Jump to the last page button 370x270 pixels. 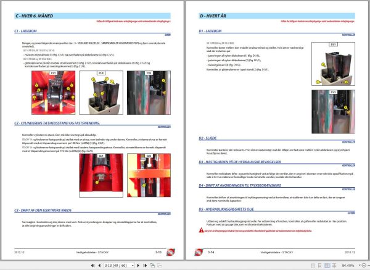[x=145, y=266]
